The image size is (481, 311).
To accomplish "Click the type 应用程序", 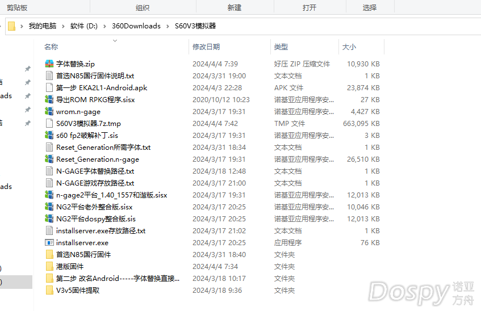I will click(x=288, y=242).
